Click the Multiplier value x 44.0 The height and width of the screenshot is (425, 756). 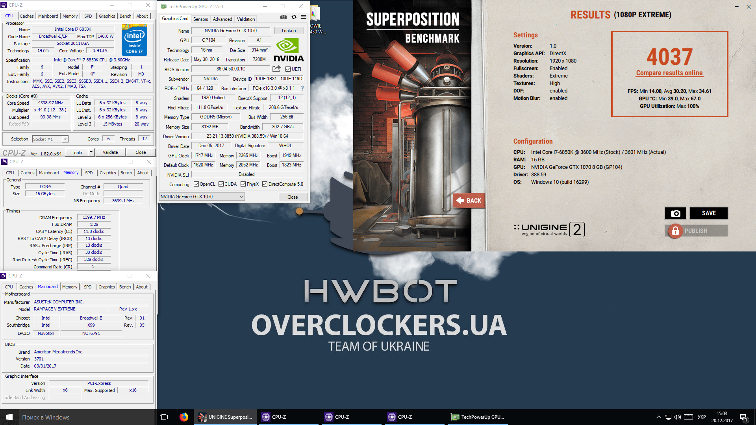coord(50,110)
